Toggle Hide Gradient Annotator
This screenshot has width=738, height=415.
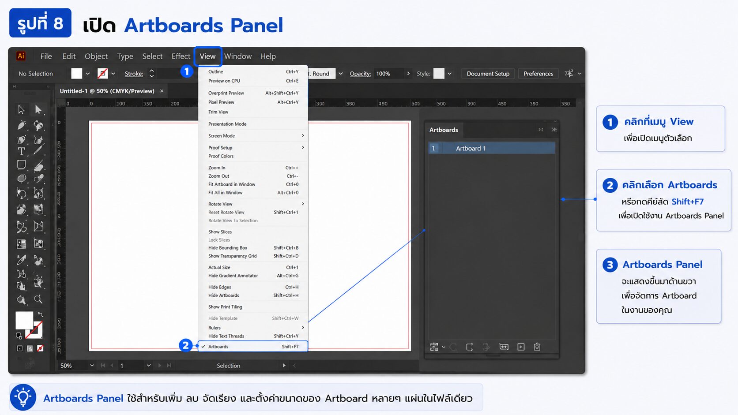253,276
